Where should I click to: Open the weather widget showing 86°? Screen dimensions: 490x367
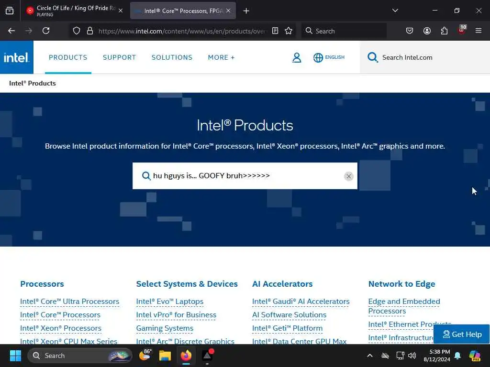point(145,355)
